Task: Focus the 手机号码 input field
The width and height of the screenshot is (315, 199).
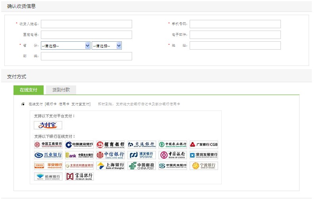Action: tap(235, 24)
